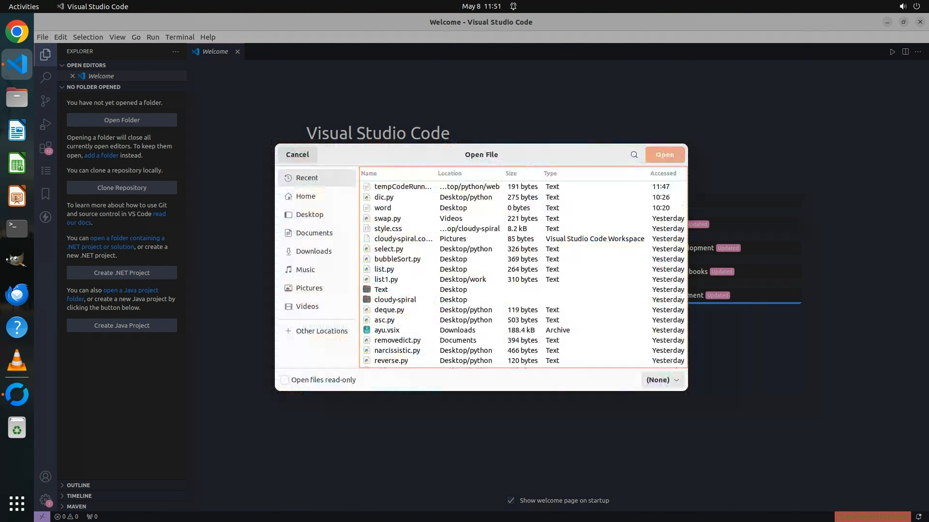Open the Search view in activity bar

pos(45,77)
